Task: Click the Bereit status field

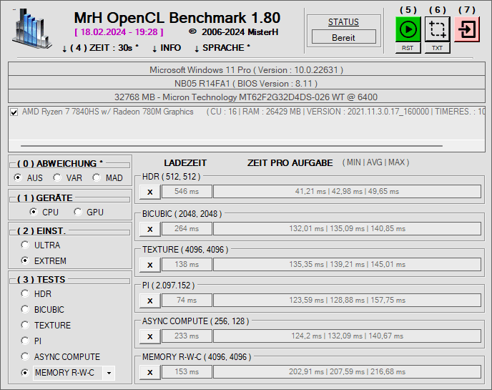Action: click(x=343, y=37)
